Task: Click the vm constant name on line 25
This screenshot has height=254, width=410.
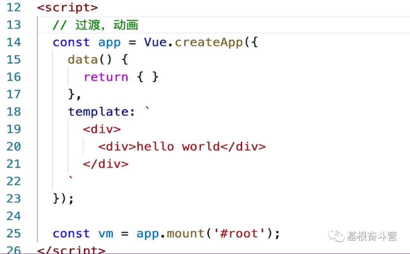Action: pyautogui.click(x=106, y=233)
